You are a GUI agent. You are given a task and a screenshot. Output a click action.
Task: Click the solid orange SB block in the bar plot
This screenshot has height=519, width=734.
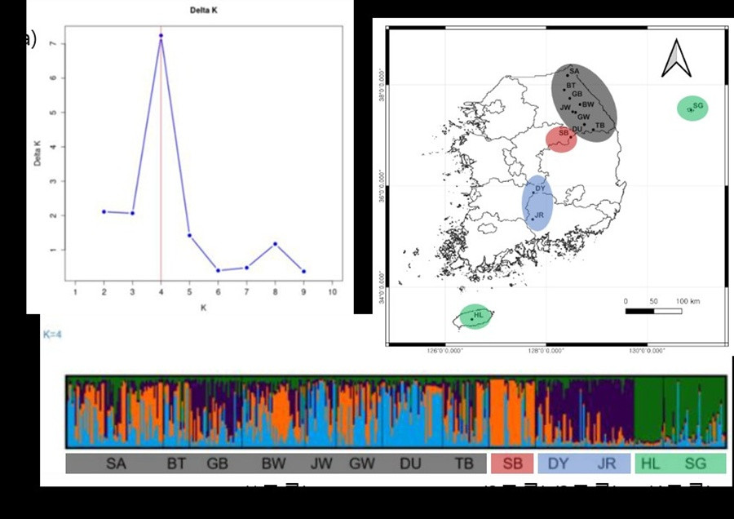tap(511, 411)
